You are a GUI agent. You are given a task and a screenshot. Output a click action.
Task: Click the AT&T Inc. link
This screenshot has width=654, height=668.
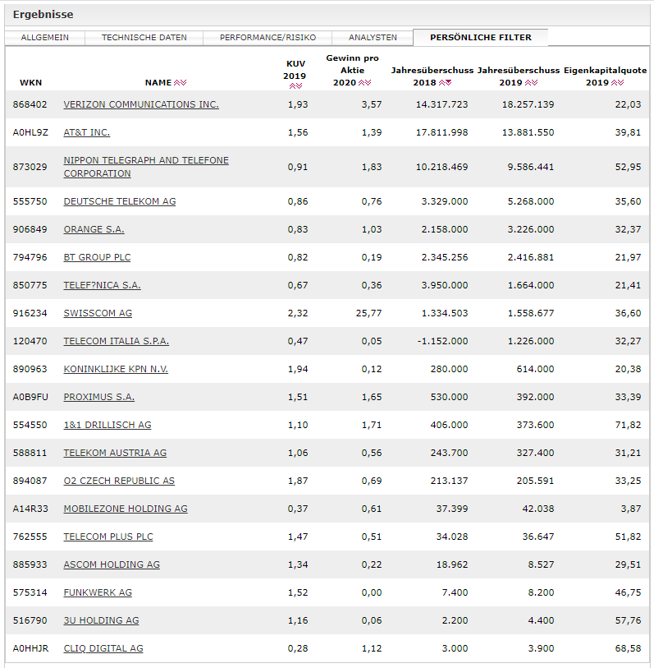coord(86,132)
